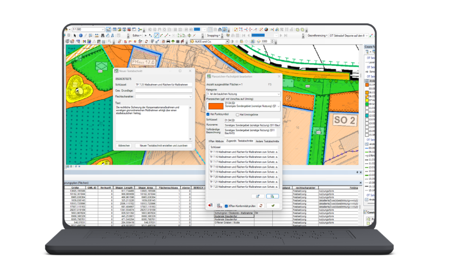Click the color globe icon in top toolbar

point(266,29)
